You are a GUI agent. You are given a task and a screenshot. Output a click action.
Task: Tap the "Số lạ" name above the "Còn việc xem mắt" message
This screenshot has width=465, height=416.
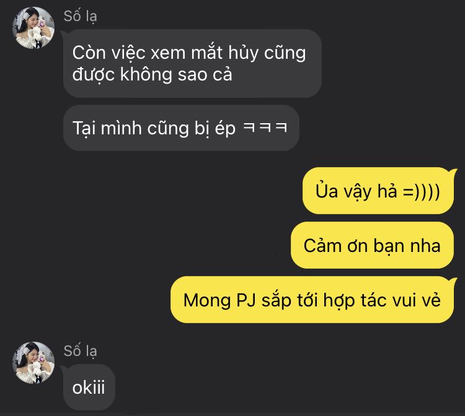[81, 16]
